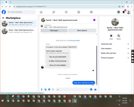Open the Windows Start menu

tap(2, 101)
